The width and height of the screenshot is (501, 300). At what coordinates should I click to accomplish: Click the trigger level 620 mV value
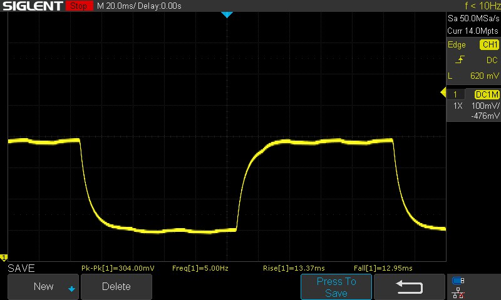coord(484,76)
